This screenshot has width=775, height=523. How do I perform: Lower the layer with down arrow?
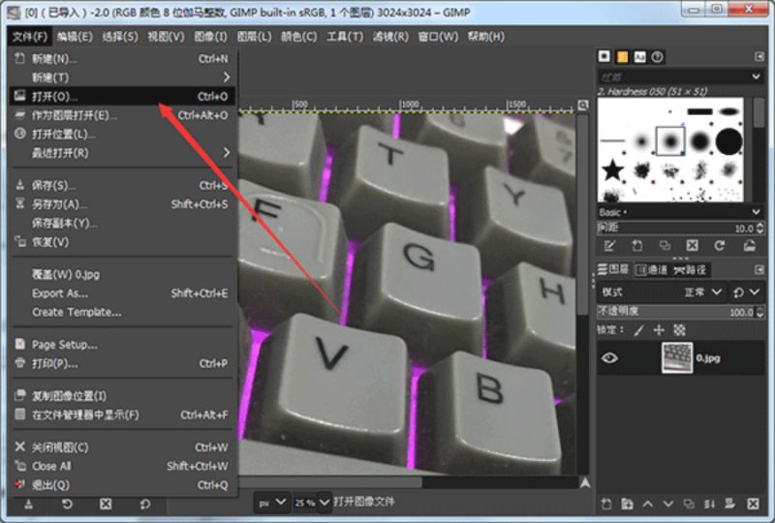tap(668, 504)
